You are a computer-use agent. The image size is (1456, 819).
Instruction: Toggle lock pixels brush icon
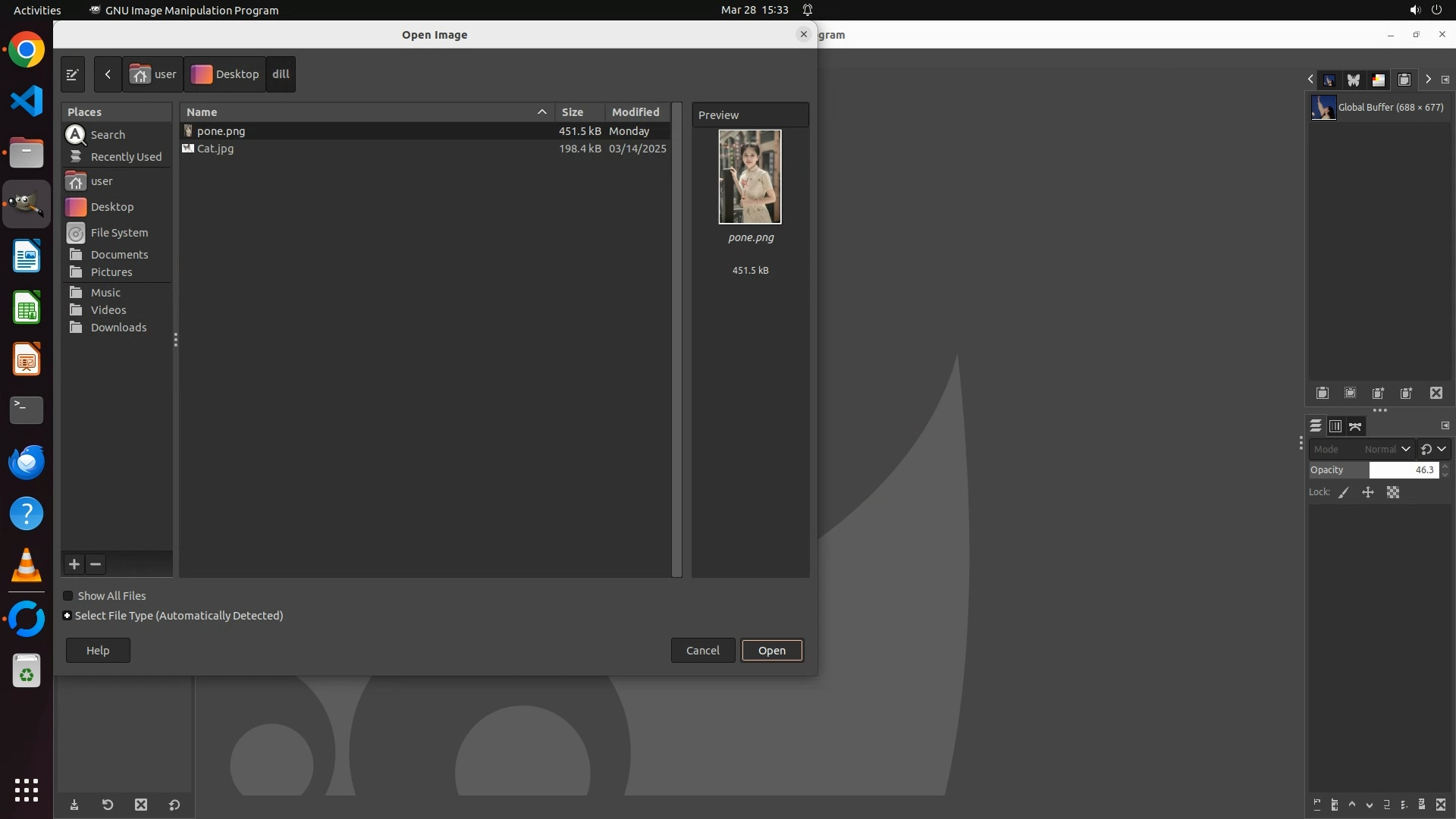[x=1344, y=493]
